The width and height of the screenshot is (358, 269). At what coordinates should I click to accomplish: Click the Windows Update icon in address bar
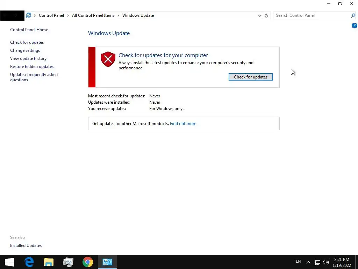click(29, 15)
